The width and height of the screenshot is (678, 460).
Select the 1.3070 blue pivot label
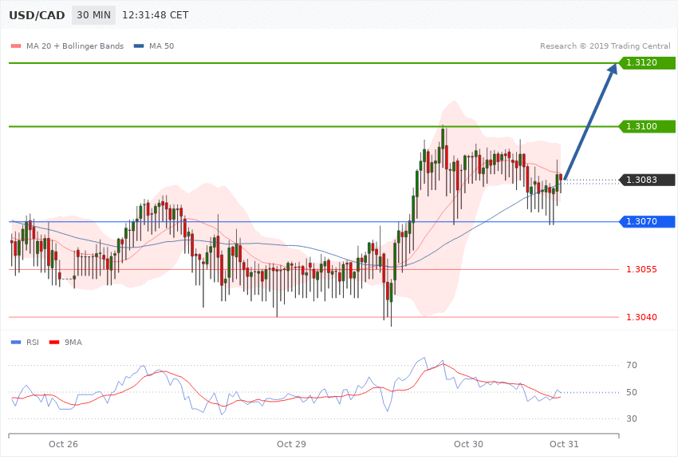647,221
